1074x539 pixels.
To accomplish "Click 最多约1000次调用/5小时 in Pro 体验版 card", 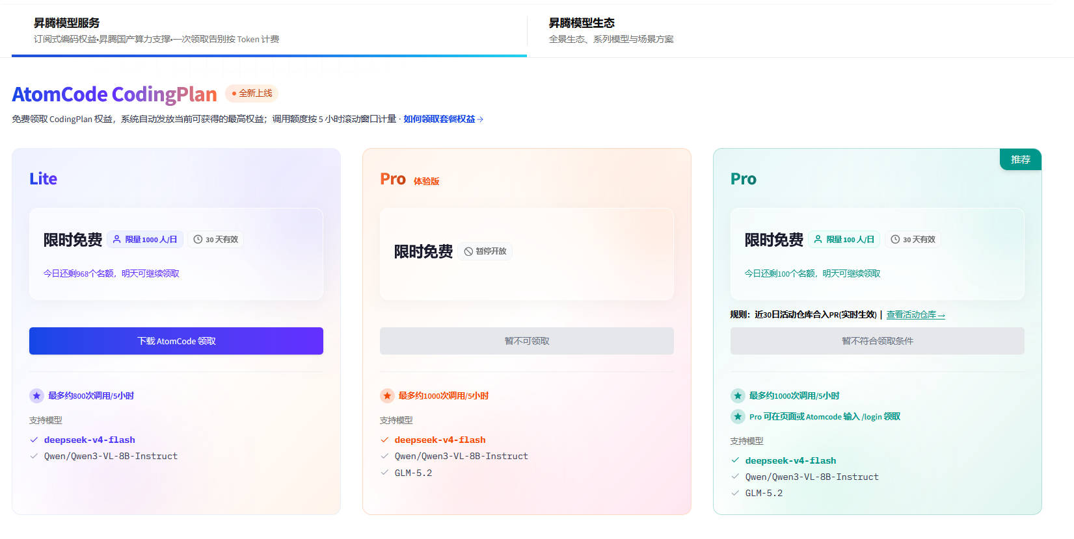I will (x=444, y=395).
